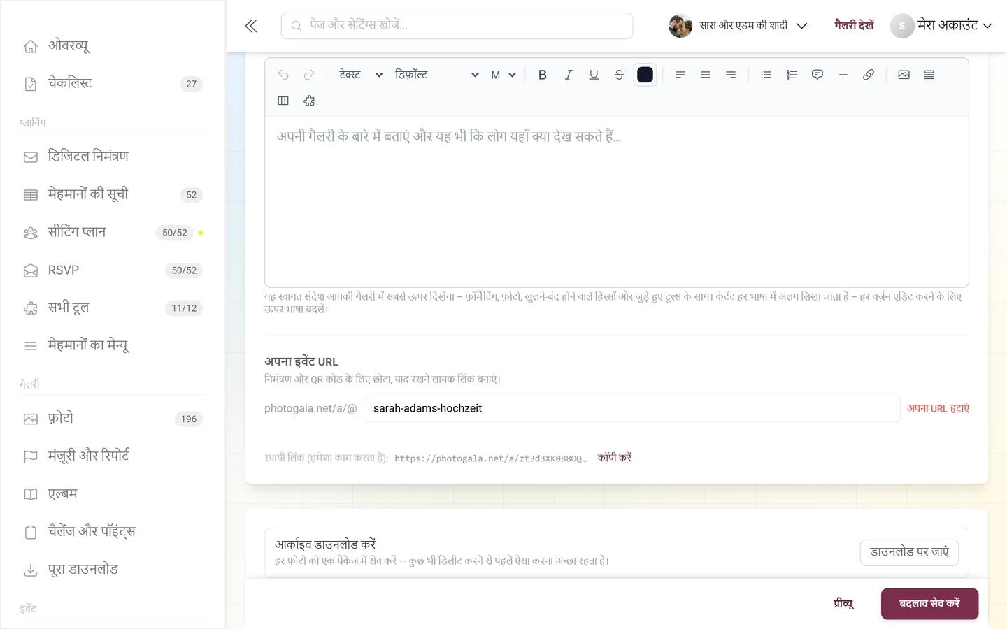Image resolution: width=1007 pixels, height=629 pixels.
Task: Open डिजिटल निमंत्रण page
Action: [113, 157]
